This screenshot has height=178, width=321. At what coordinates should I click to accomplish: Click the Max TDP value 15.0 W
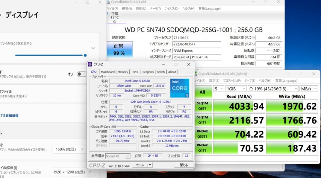point(160,86)
